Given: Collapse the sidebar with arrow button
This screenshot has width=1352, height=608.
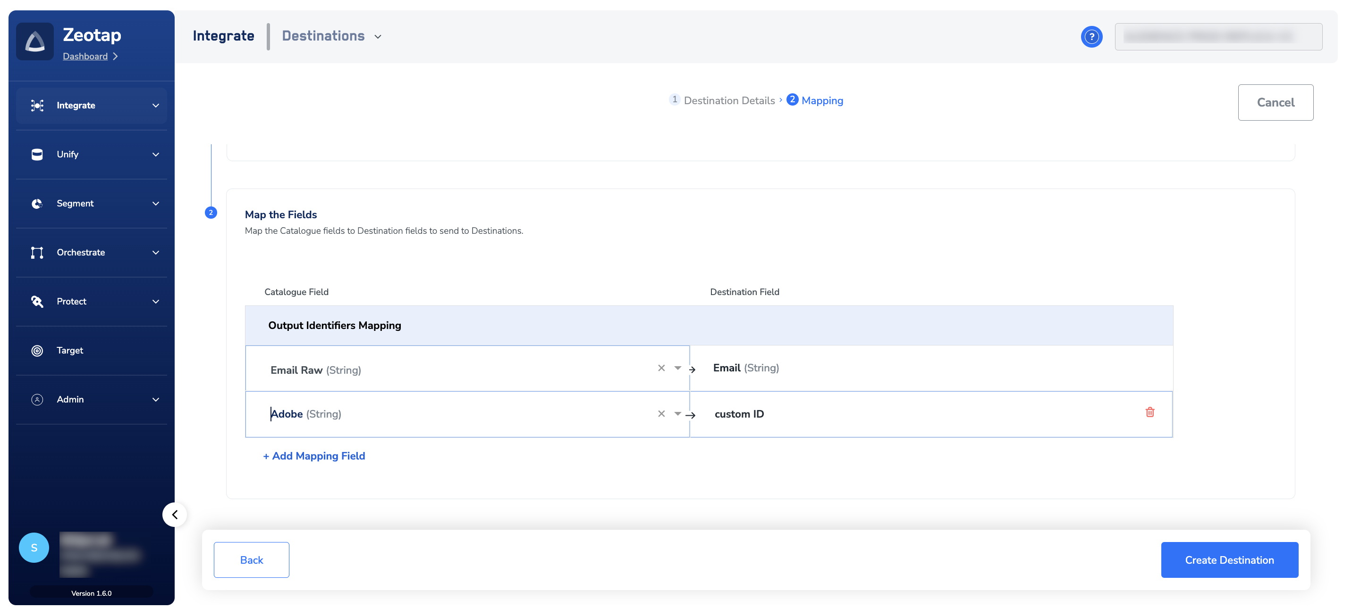Looking at the screenshot, I should (x=175, y=514).
